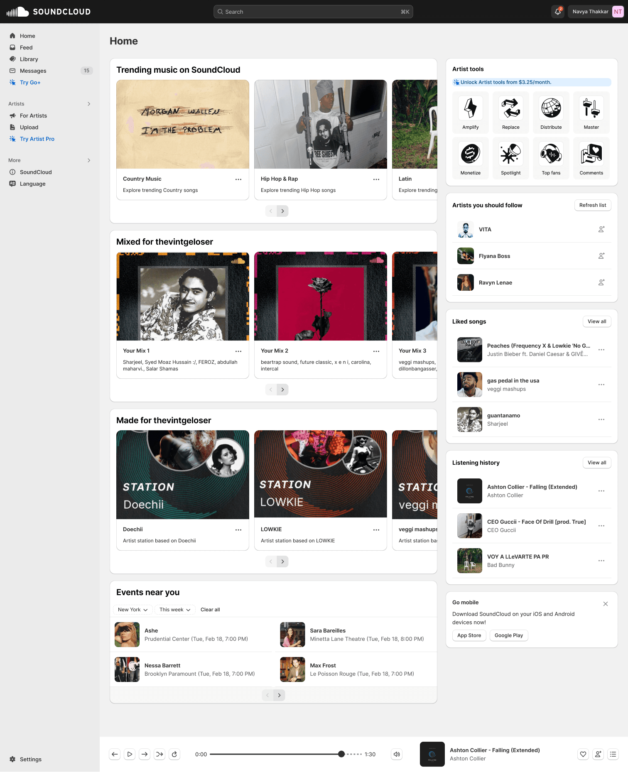The height and width of the screenshot is (772, 628).
Task: Open more options for LOWKIE station
Action: click(x=376, y=530)
